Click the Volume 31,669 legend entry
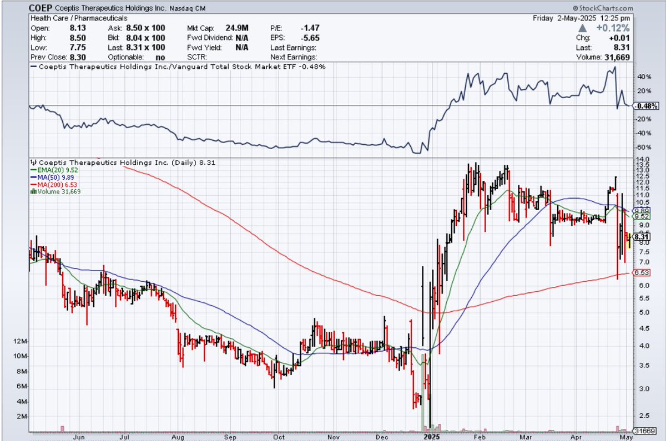Image resolution: width=666 pixels, height=441 pixels. tap(56, 192)
